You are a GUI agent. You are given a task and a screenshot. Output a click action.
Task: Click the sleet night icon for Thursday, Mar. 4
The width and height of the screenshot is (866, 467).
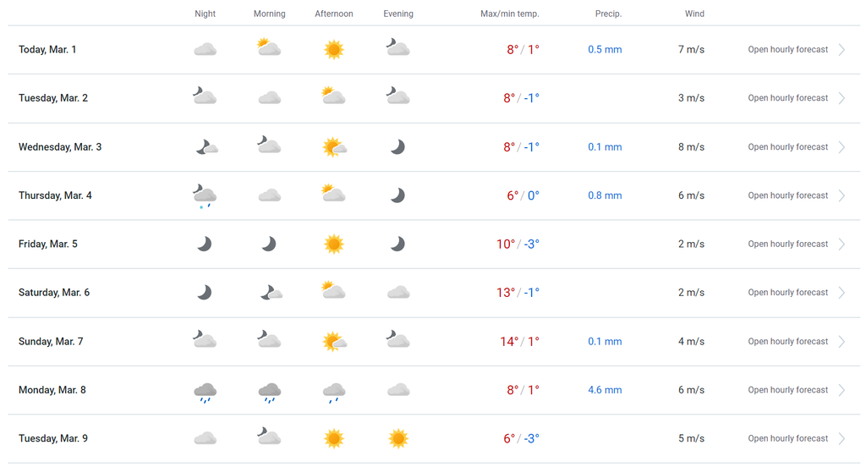(x=205, y=196)
